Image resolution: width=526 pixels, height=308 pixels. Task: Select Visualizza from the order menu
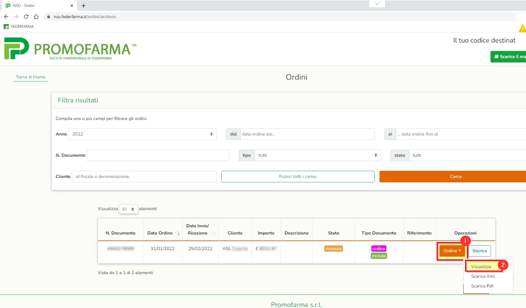481,267
